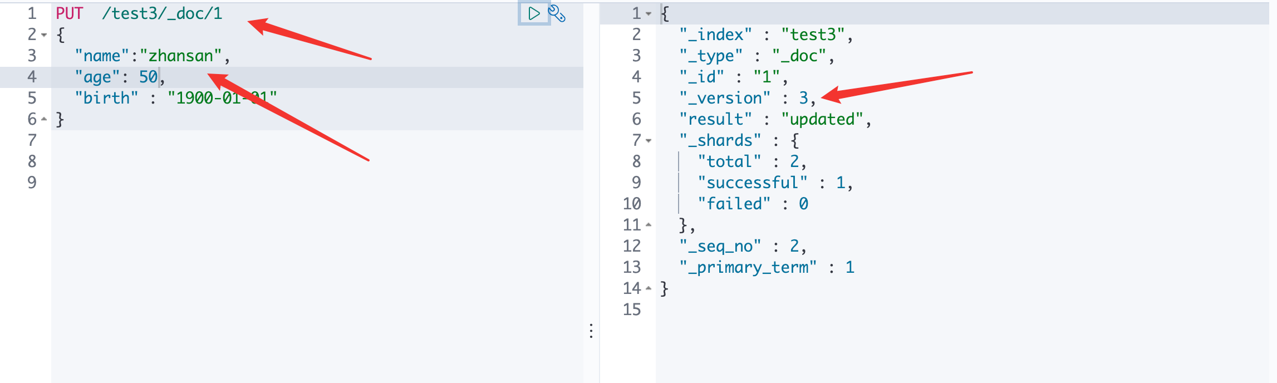Click the "_version" key in response
This screenshot has height=383, width=1277.
tap(725, 98)
